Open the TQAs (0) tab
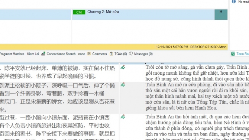Screen dimensions: 249x140 (120, 54)
